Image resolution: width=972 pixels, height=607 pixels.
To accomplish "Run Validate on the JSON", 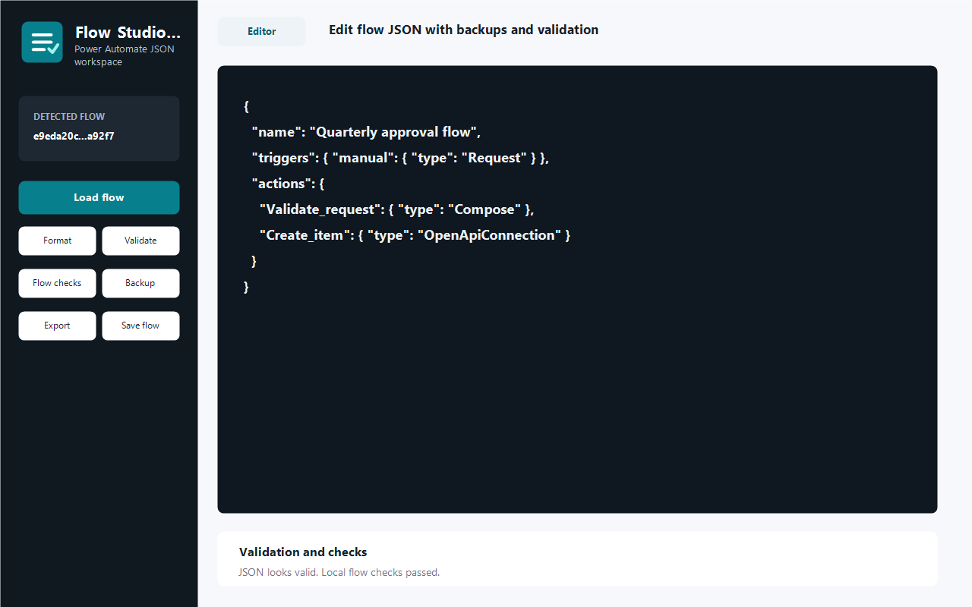I will (x=140, y=241).
